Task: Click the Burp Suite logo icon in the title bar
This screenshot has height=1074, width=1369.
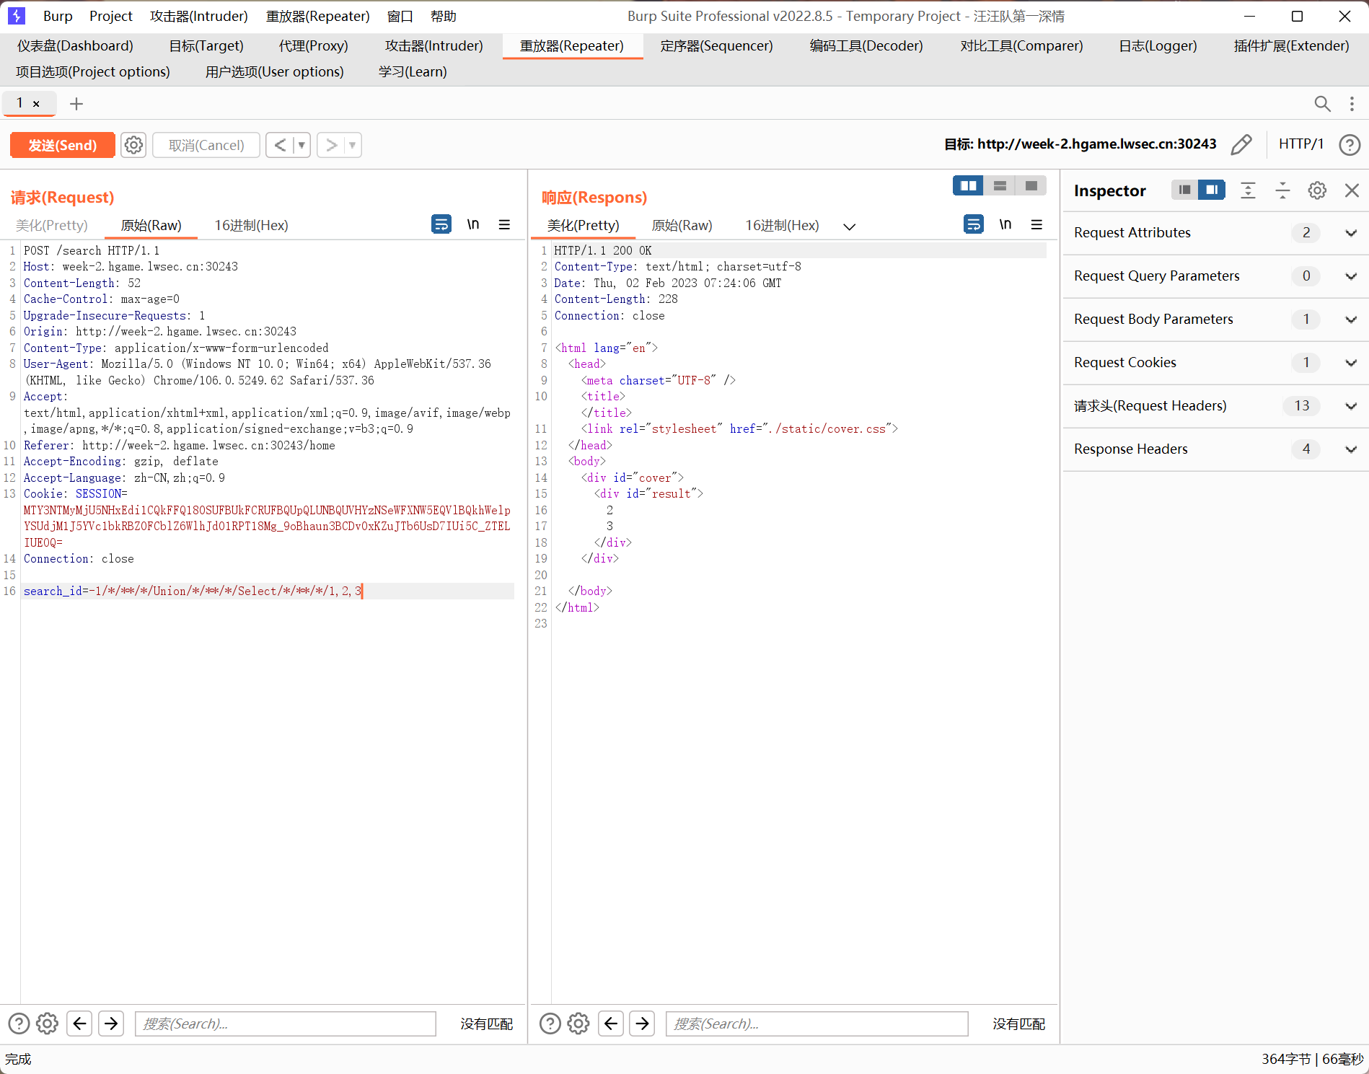Action: [16, 16]
